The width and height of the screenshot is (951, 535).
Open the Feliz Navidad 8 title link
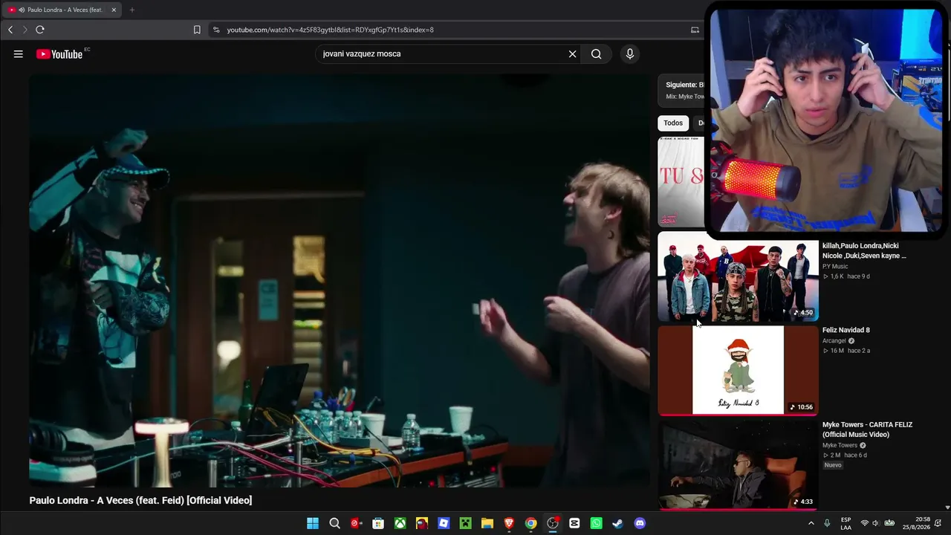[x=846, y=330]
